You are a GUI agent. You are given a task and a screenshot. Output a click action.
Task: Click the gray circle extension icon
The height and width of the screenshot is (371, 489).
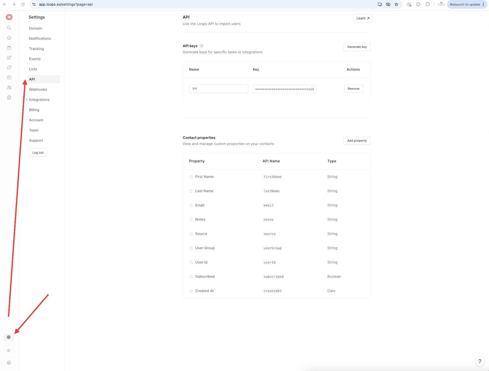(x=418, y=4)
